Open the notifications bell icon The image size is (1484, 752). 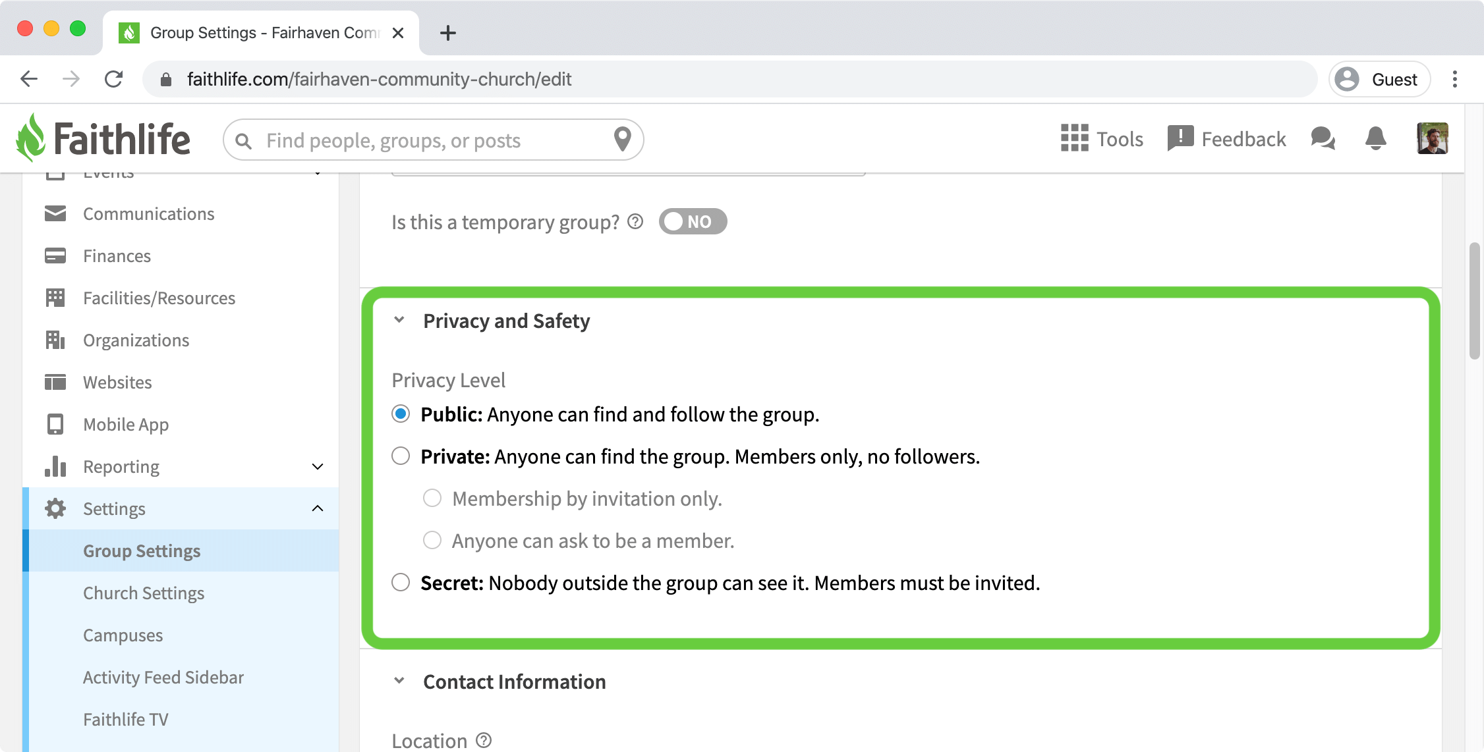point(1375,138)
